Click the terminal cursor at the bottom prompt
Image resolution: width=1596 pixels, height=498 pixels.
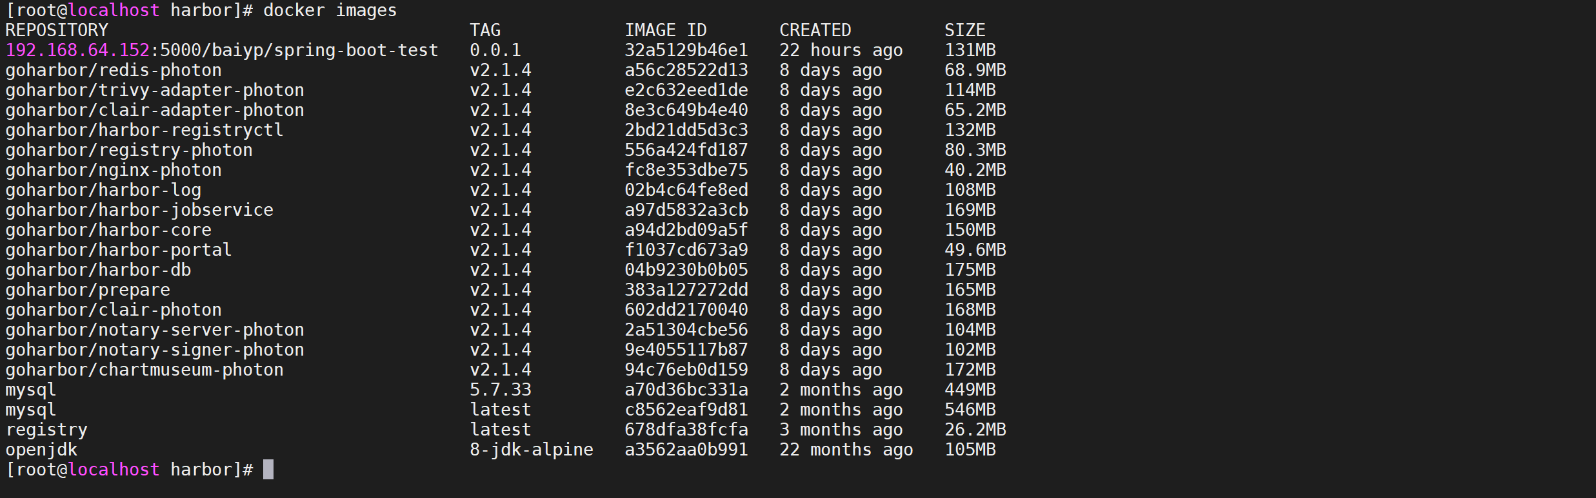click(268, 470)
